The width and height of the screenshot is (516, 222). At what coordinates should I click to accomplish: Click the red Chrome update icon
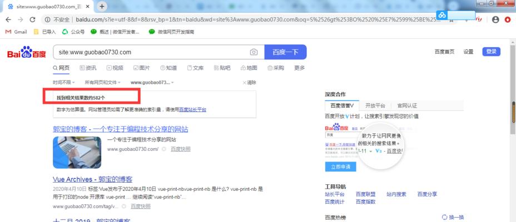coord(508,20)
